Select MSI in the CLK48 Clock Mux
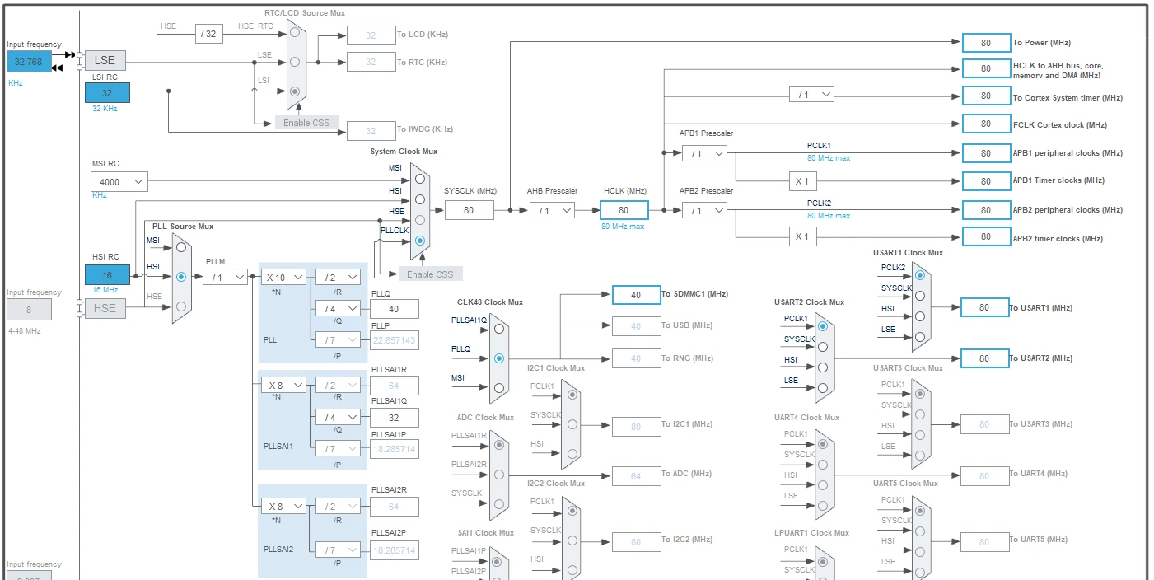Viewport: 1154px width, 580px height. click(499, 387)
